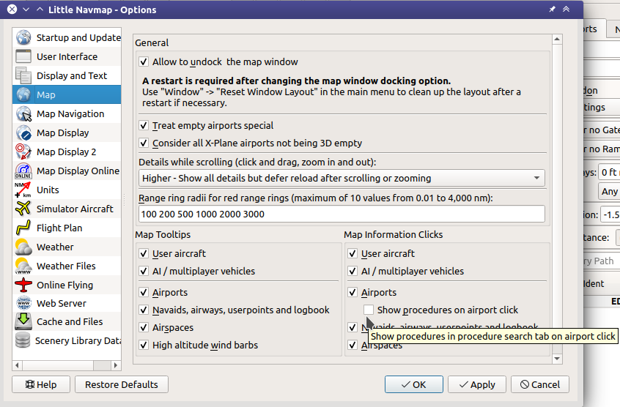Viewport: 620px width, 407px height.
Task: Click the Startup and Update globe icon
Action: click(x=23, y=37)
